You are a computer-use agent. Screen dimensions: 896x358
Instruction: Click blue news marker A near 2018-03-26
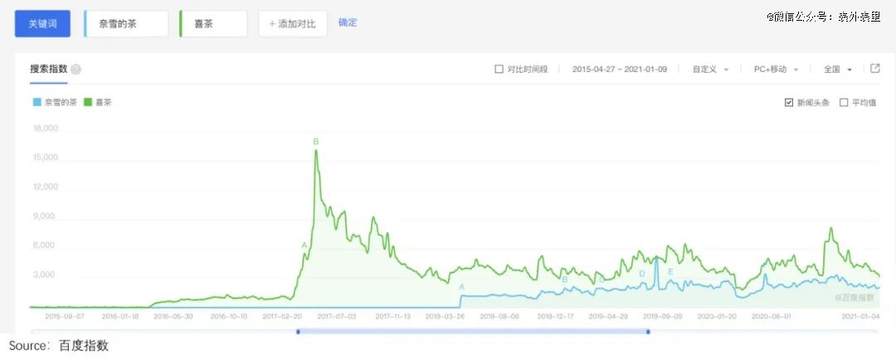(462, 287)
